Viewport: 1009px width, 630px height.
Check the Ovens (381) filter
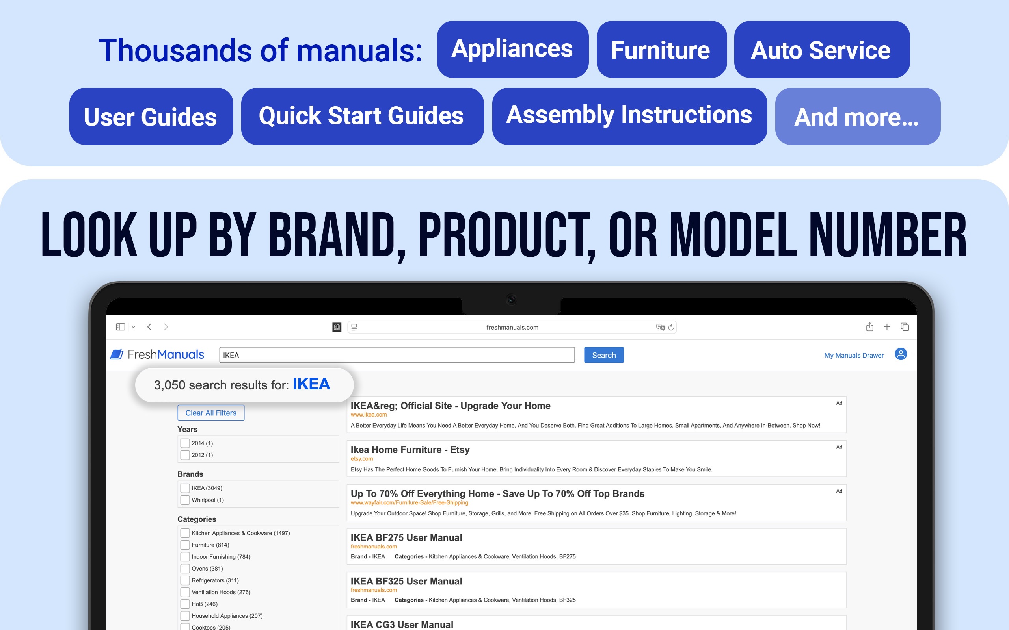pyautogui.click(x=185, y=568)
